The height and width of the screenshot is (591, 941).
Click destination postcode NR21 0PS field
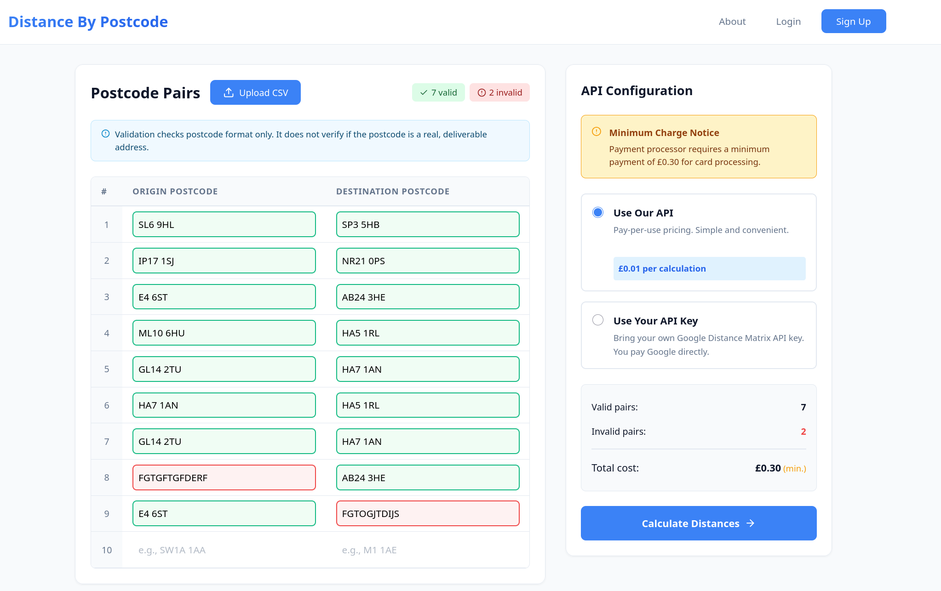[427, 261]
